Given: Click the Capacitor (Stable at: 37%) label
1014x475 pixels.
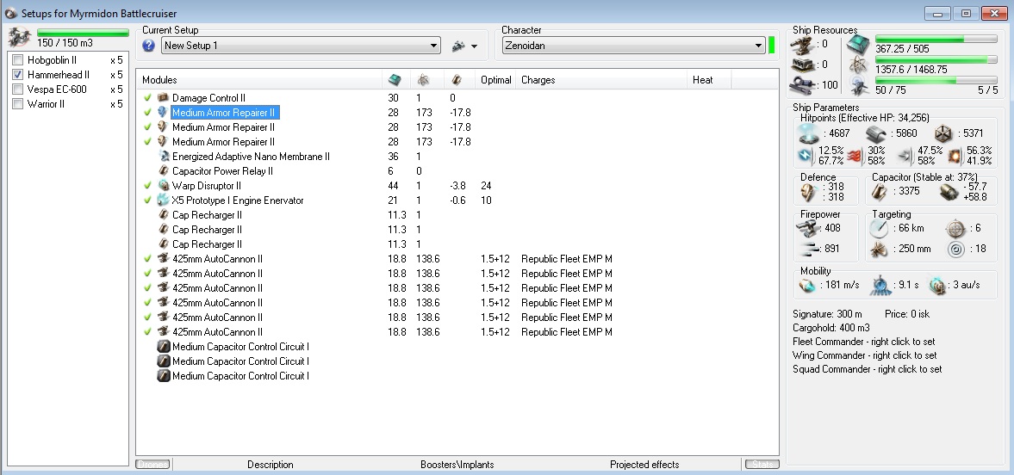Looking at the screenshot, I should coord(924,177).
